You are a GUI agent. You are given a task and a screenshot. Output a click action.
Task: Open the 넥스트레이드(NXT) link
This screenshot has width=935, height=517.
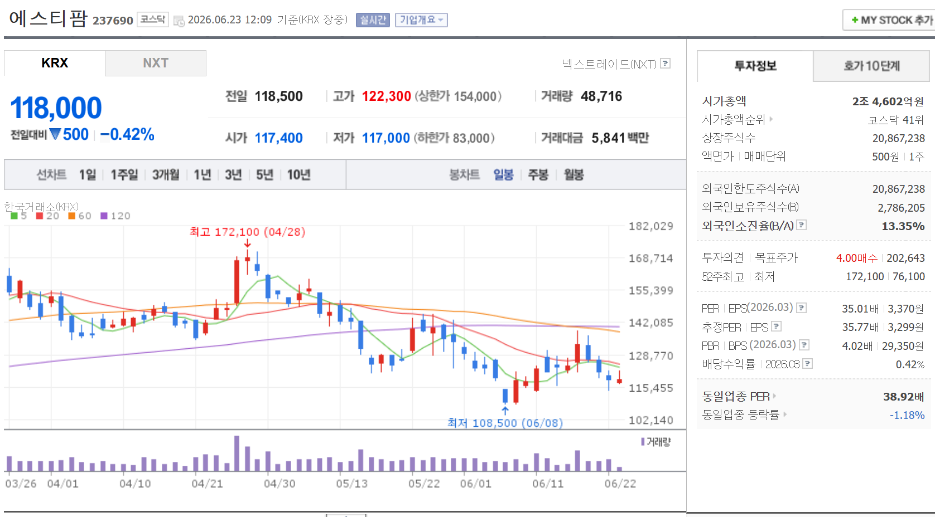(609, 64)
